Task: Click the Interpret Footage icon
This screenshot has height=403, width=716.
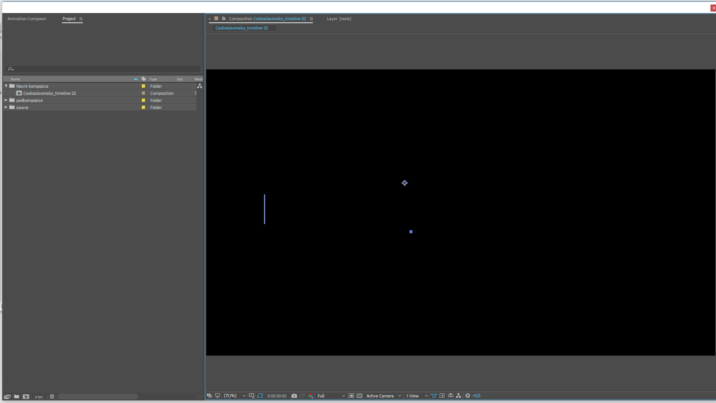Action: (x=7, y=397)
